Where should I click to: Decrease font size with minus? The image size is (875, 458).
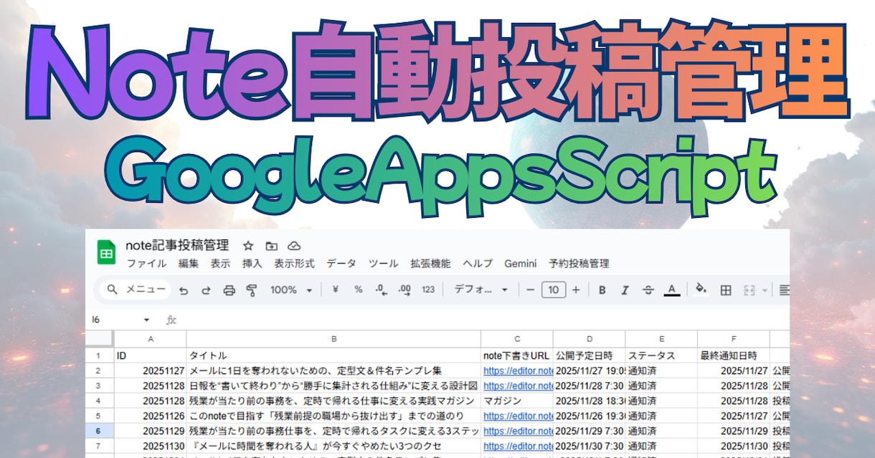point(531,290)
